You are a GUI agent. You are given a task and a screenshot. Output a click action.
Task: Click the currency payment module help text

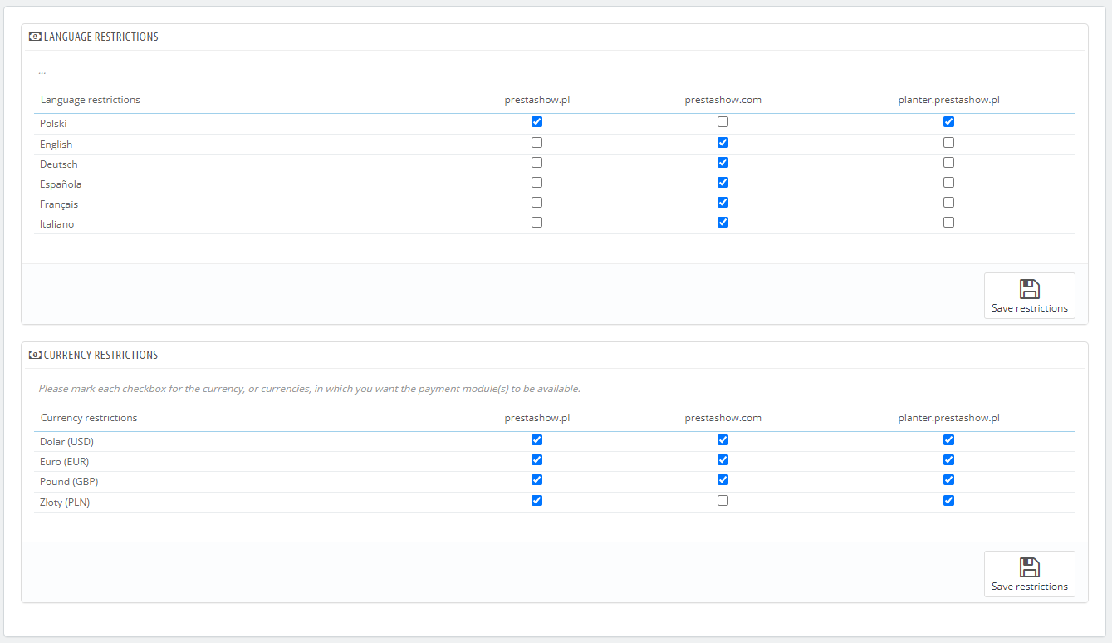click(x=309, y=389)
